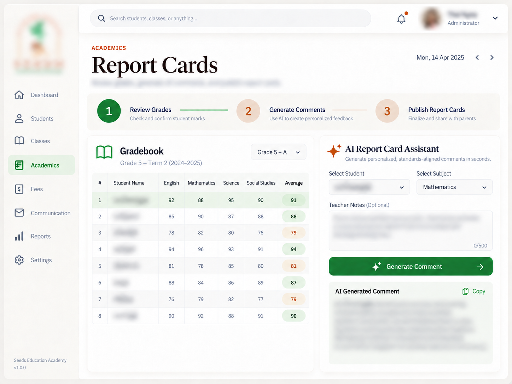Viewport: 512px width, 384px height.
Task: Click the English column header
Action: [171, 183]
